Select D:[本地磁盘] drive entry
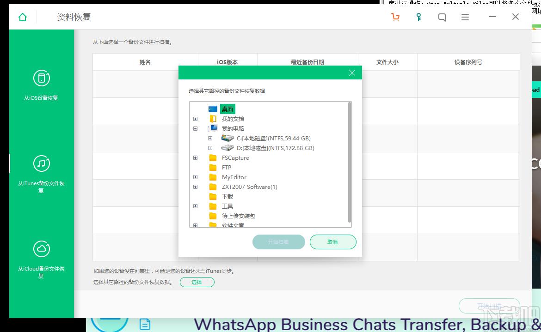This screenshot has height=332, width=541. (x=275, y=148)
